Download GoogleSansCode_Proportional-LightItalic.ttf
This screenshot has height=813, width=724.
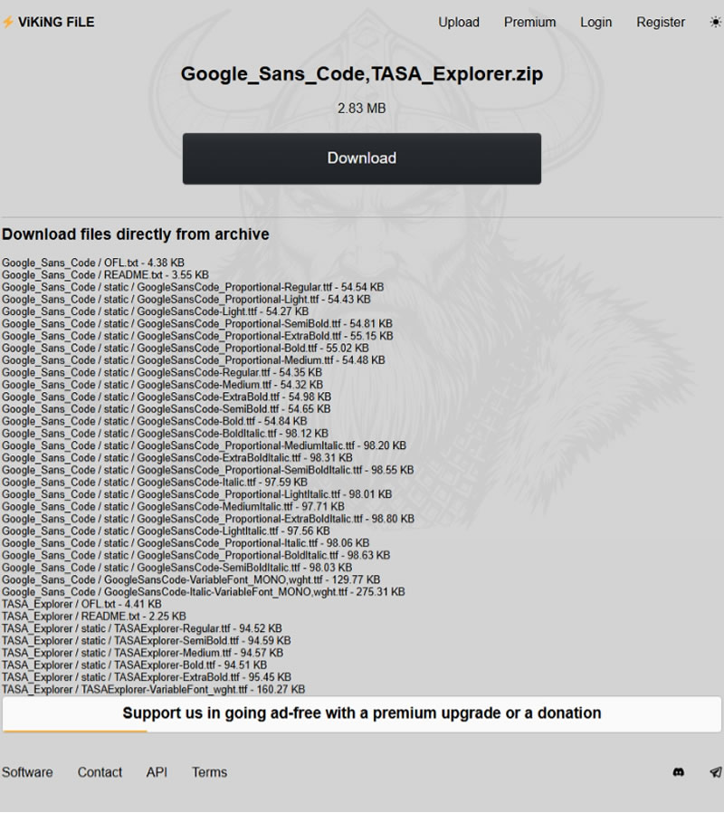[x=197, y=494]
